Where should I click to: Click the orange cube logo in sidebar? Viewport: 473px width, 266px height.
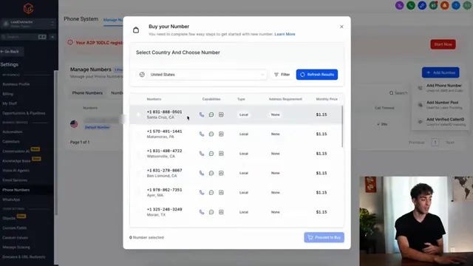point(28,8)
